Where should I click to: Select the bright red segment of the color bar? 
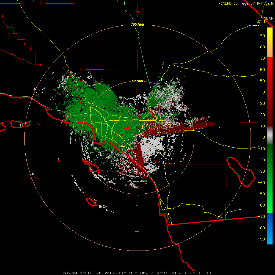(x=270, y=92)
